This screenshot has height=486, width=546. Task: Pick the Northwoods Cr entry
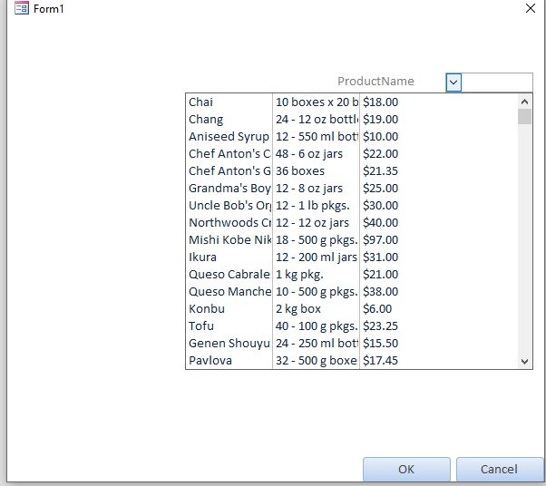click(352, 223)
